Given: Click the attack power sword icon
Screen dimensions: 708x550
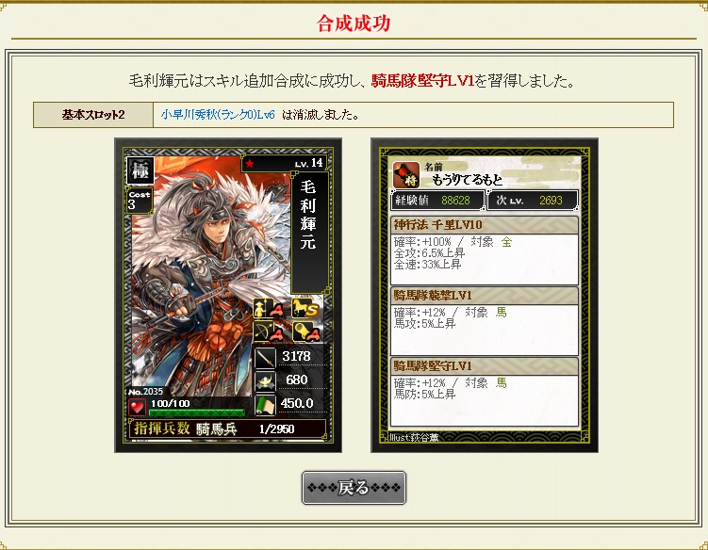Looking at the screenshot, I should click(265, 358).
